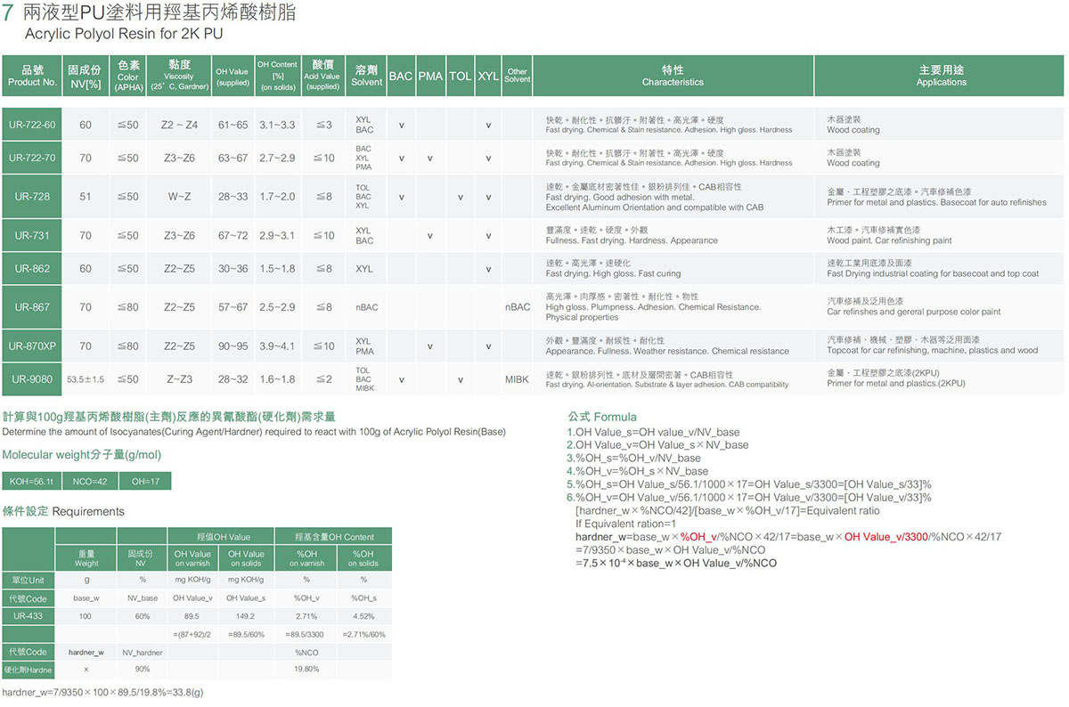Select the UR-728 product number cell
The image size is (1069, 707).
point(32,197)
